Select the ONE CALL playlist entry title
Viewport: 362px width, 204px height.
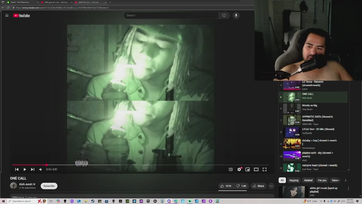(x=308, y=94)
